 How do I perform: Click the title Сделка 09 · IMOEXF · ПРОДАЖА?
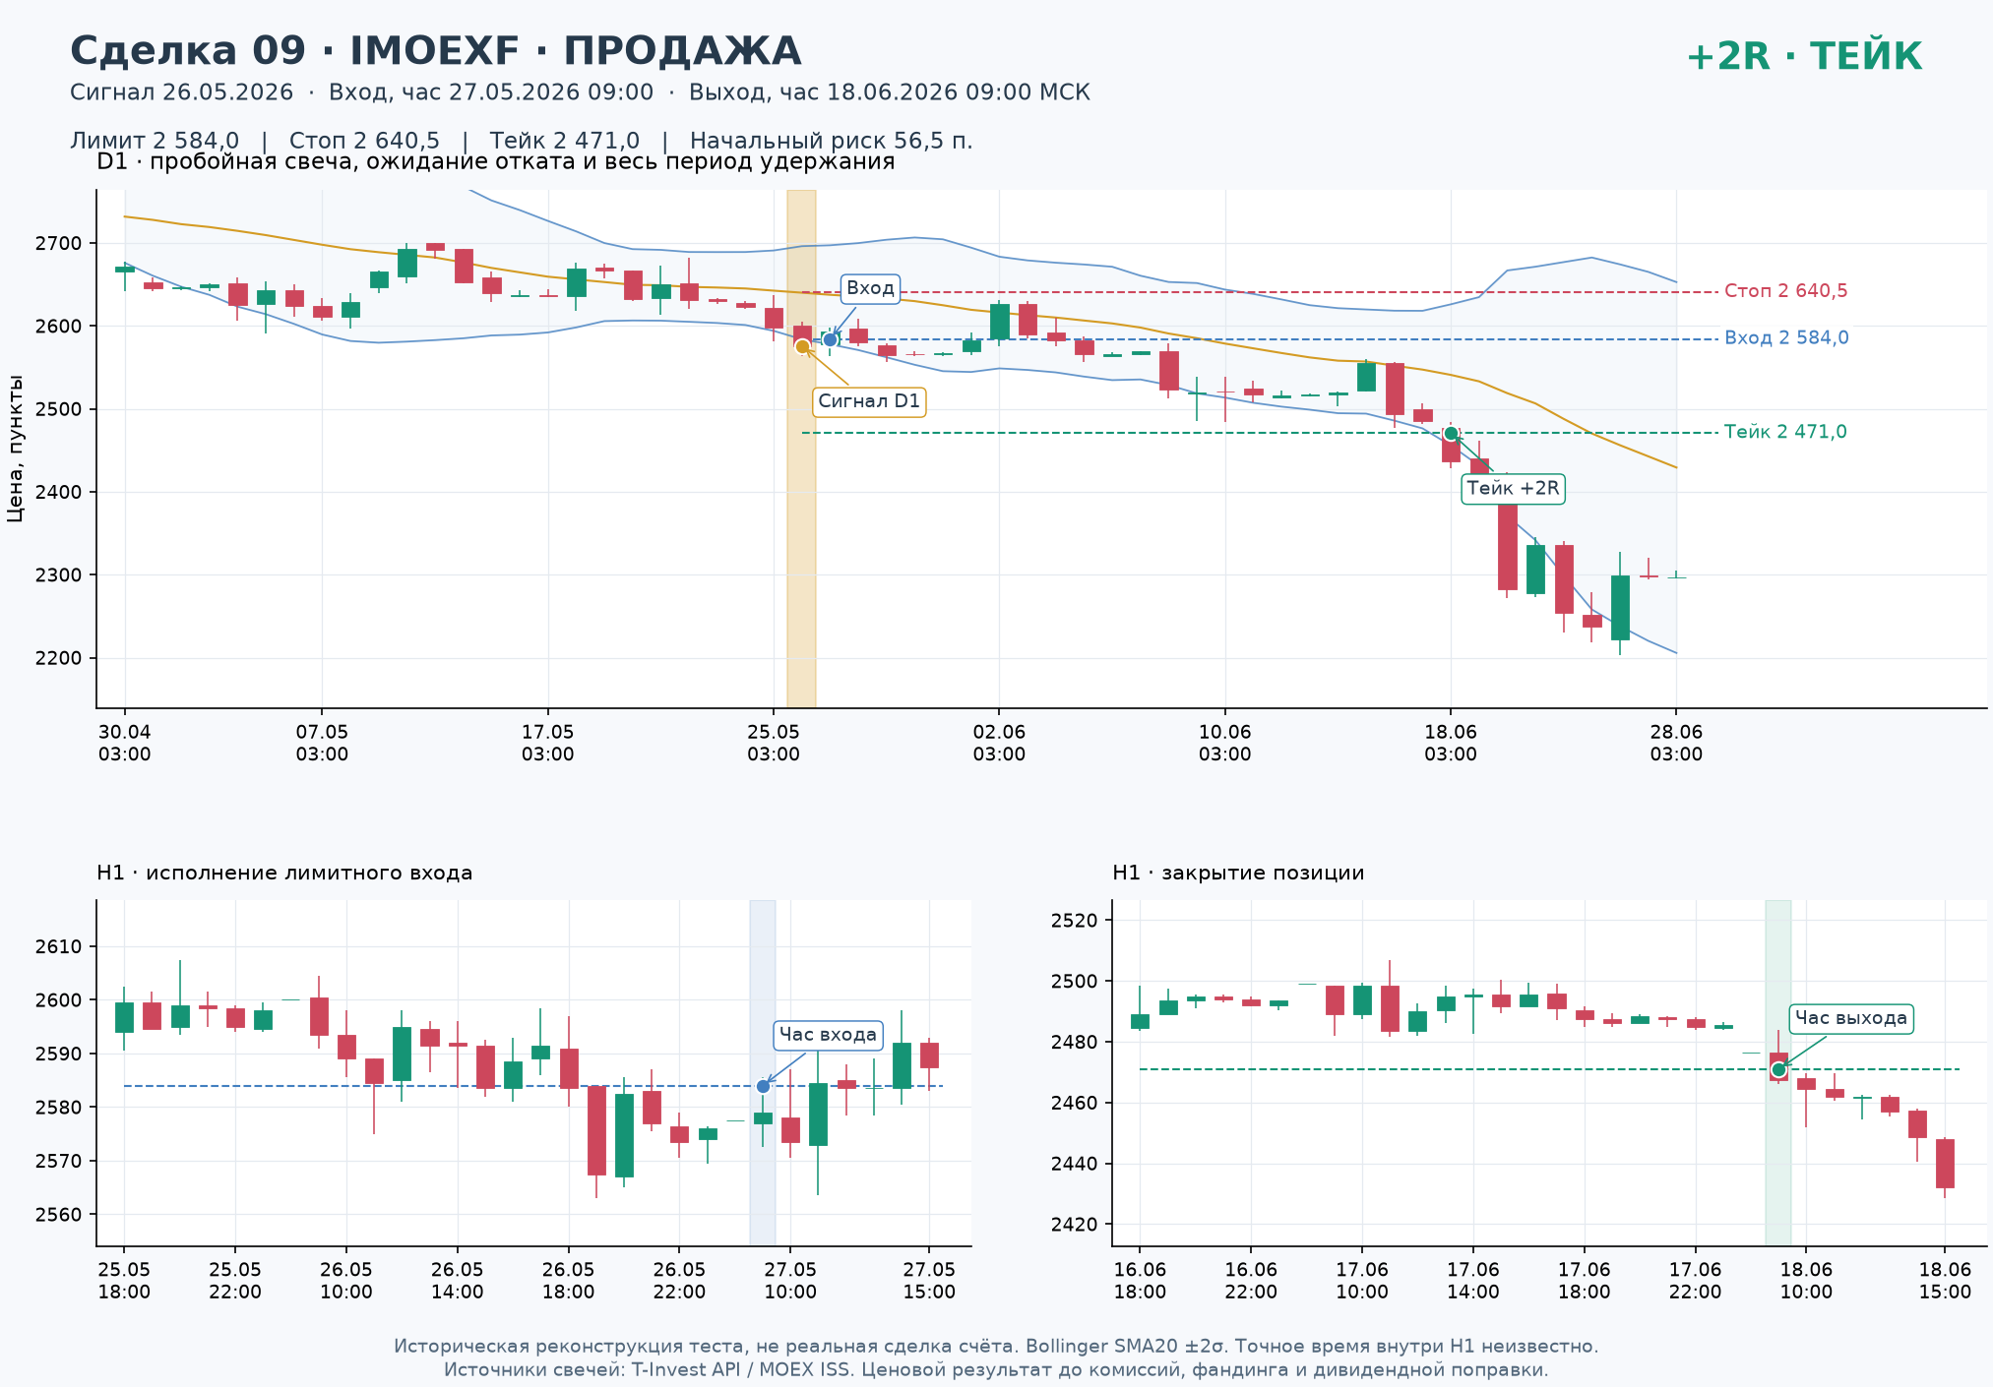coord(436,51)
